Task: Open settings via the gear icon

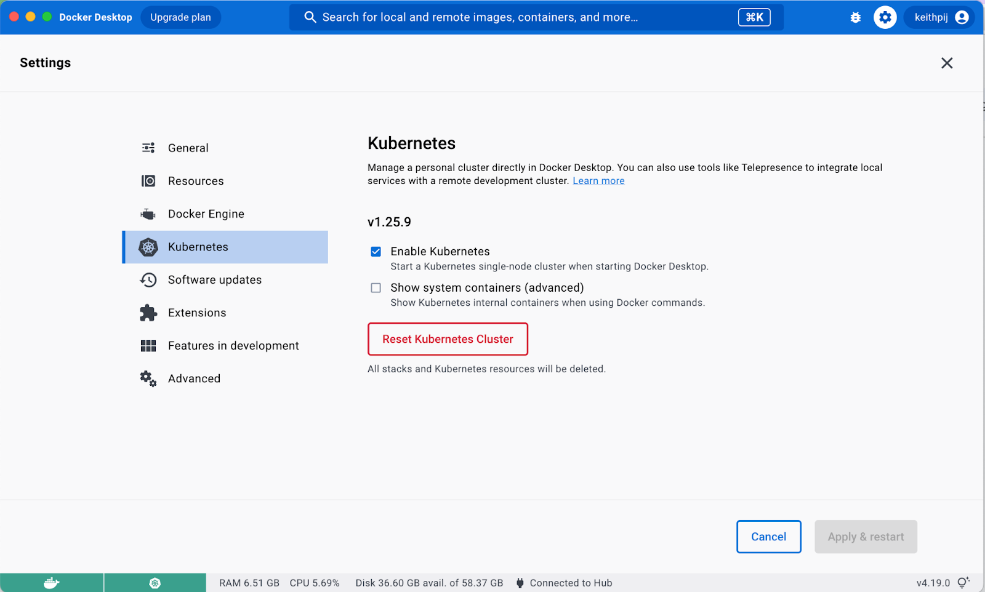Action: click(885, 17)
